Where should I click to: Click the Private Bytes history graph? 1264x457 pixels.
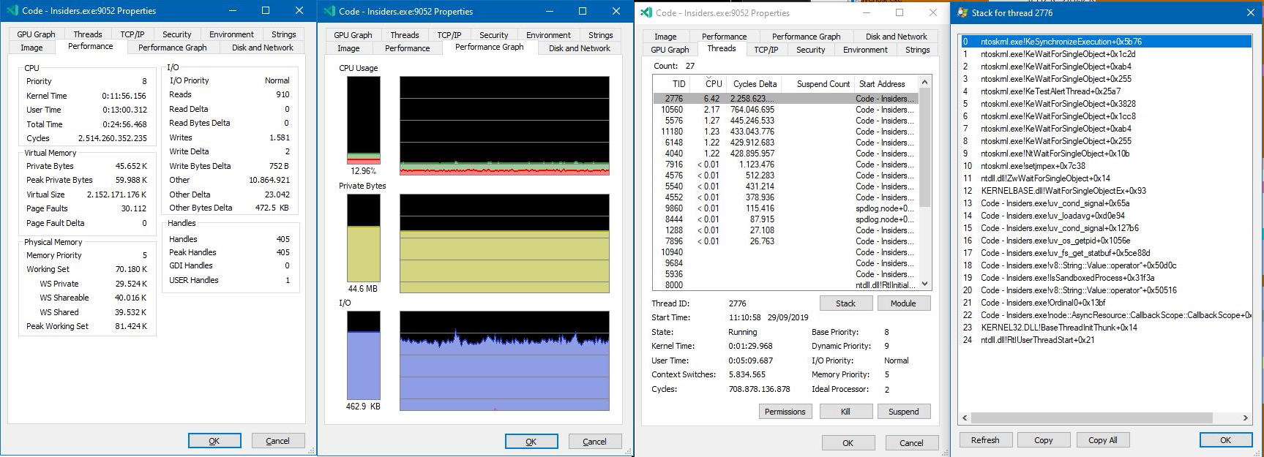(x=504, y=243)
